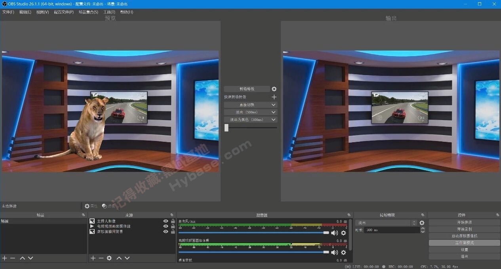Image resolution: width=501 pixels, height=269 pixels.
Task: Open 麦克风/Aux audio settings gear
Action: coord(343,233)
